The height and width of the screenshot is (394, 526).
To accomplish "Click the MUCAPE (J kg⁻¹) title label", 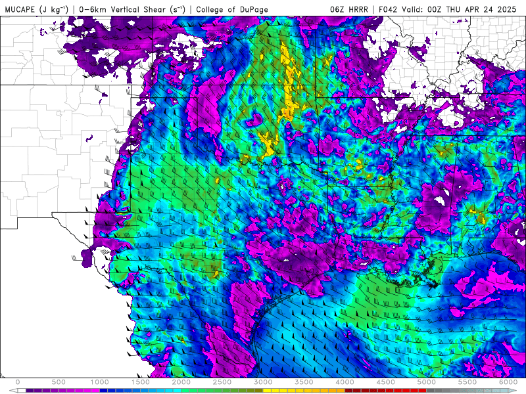I will [37, 9].
